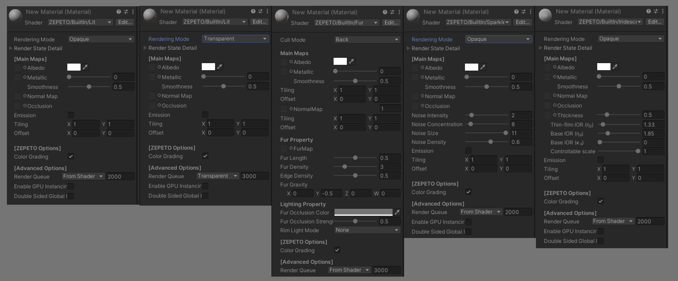This screenshot has height=281, width=678.
Task: Enable Emission in the Lit Opaque panel
Action: (x=71, y=115)
